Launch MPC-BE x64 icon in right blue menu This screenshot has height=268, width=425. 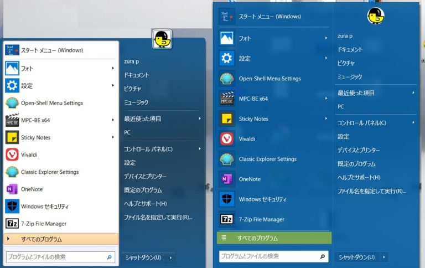pyautogui.click(x=226, y=99)
